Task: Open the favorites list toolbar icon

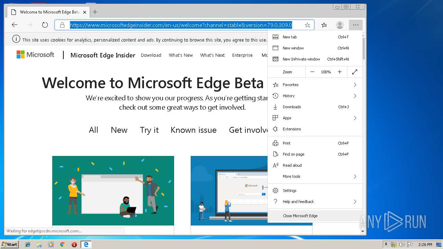Action: click(x=324, y=25)
